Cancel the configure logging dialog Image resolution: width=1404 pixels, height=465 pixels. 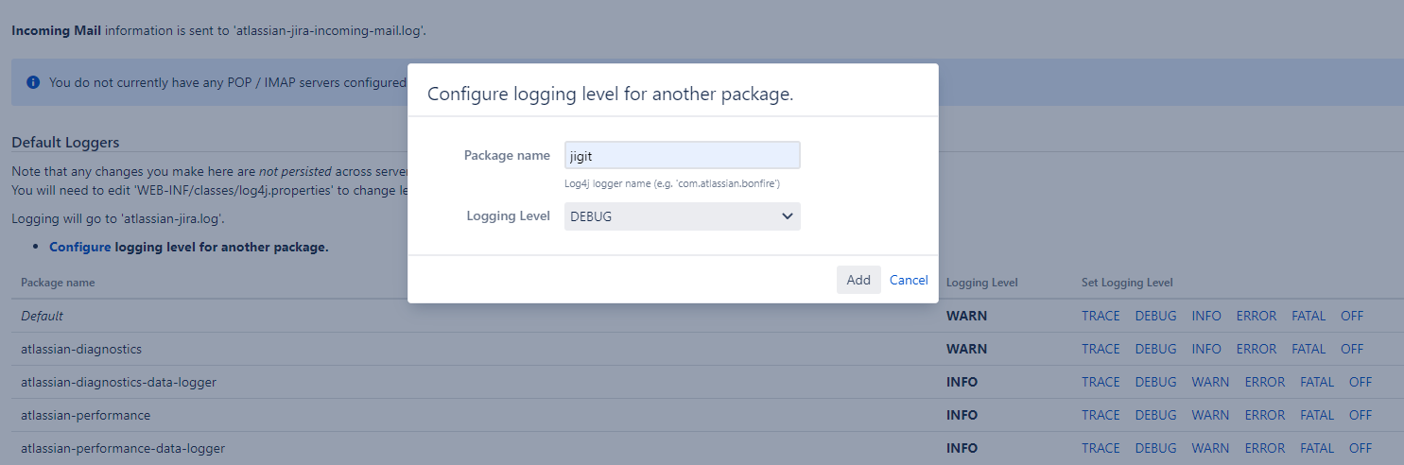(x=909, y=280)
